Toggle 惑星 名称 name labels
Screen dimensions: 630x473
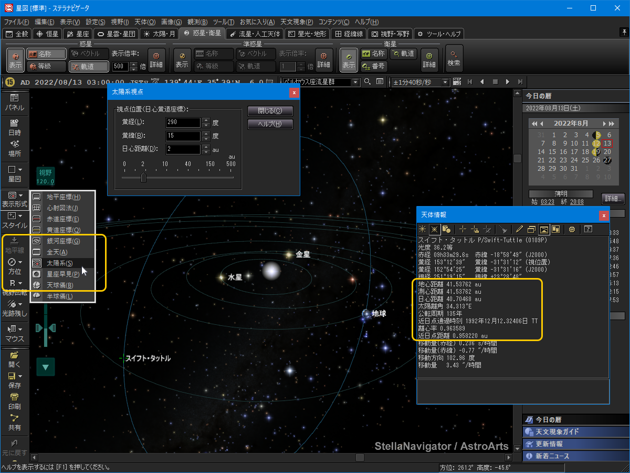pyautogui.click(x=47, y=54)
